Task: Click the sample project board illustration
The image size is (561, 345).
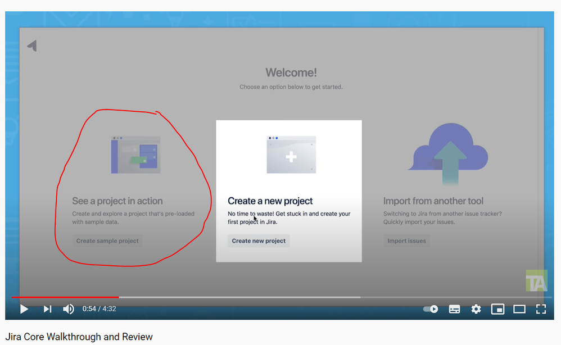Action: 135,155
